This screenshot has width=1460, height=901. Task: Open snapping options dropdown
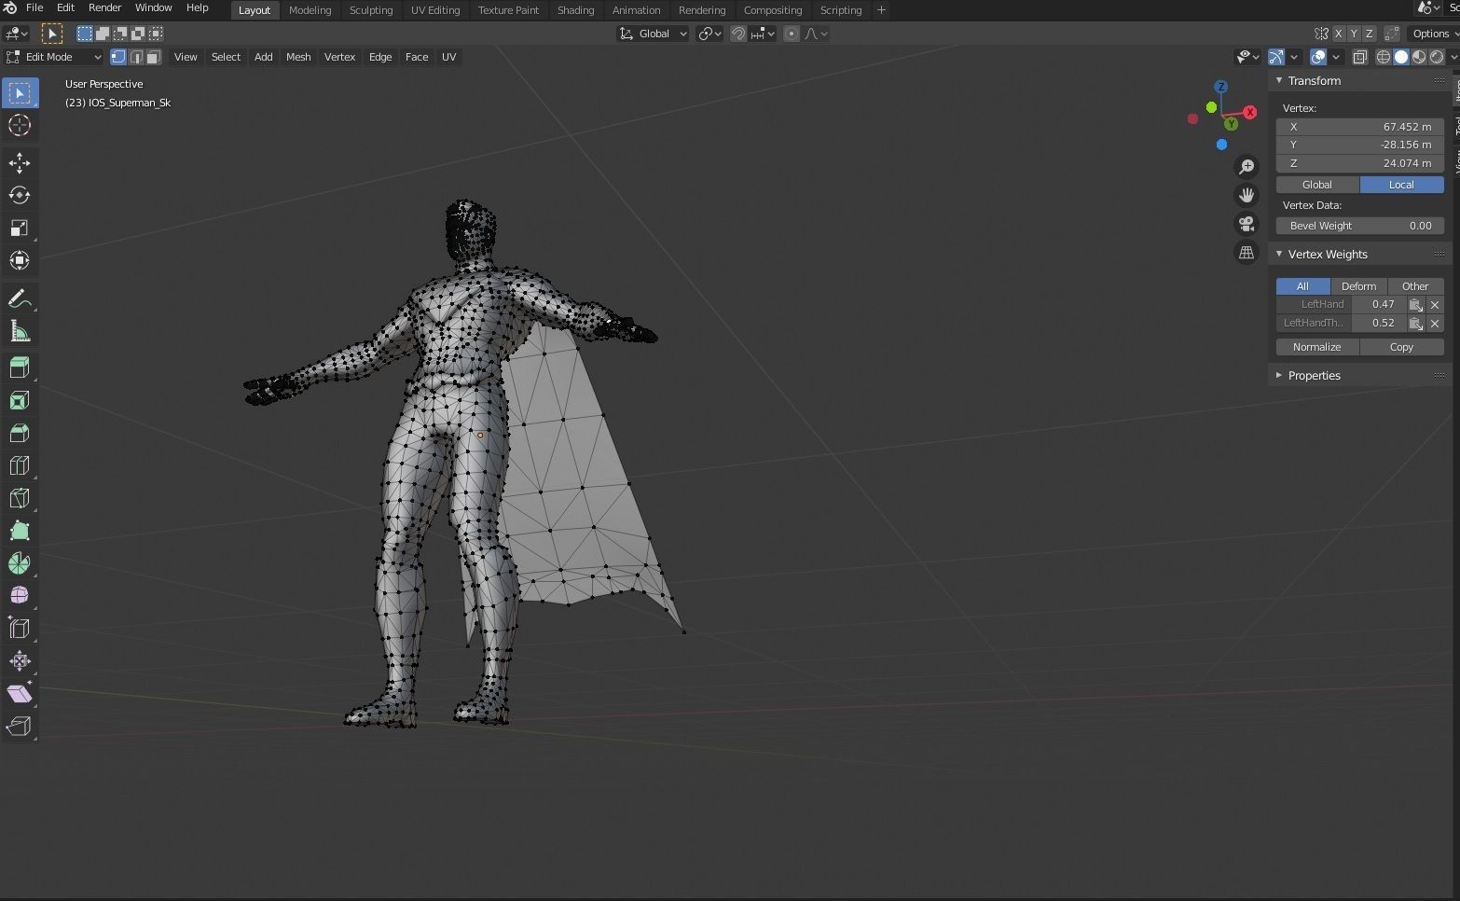click(764, 34)
